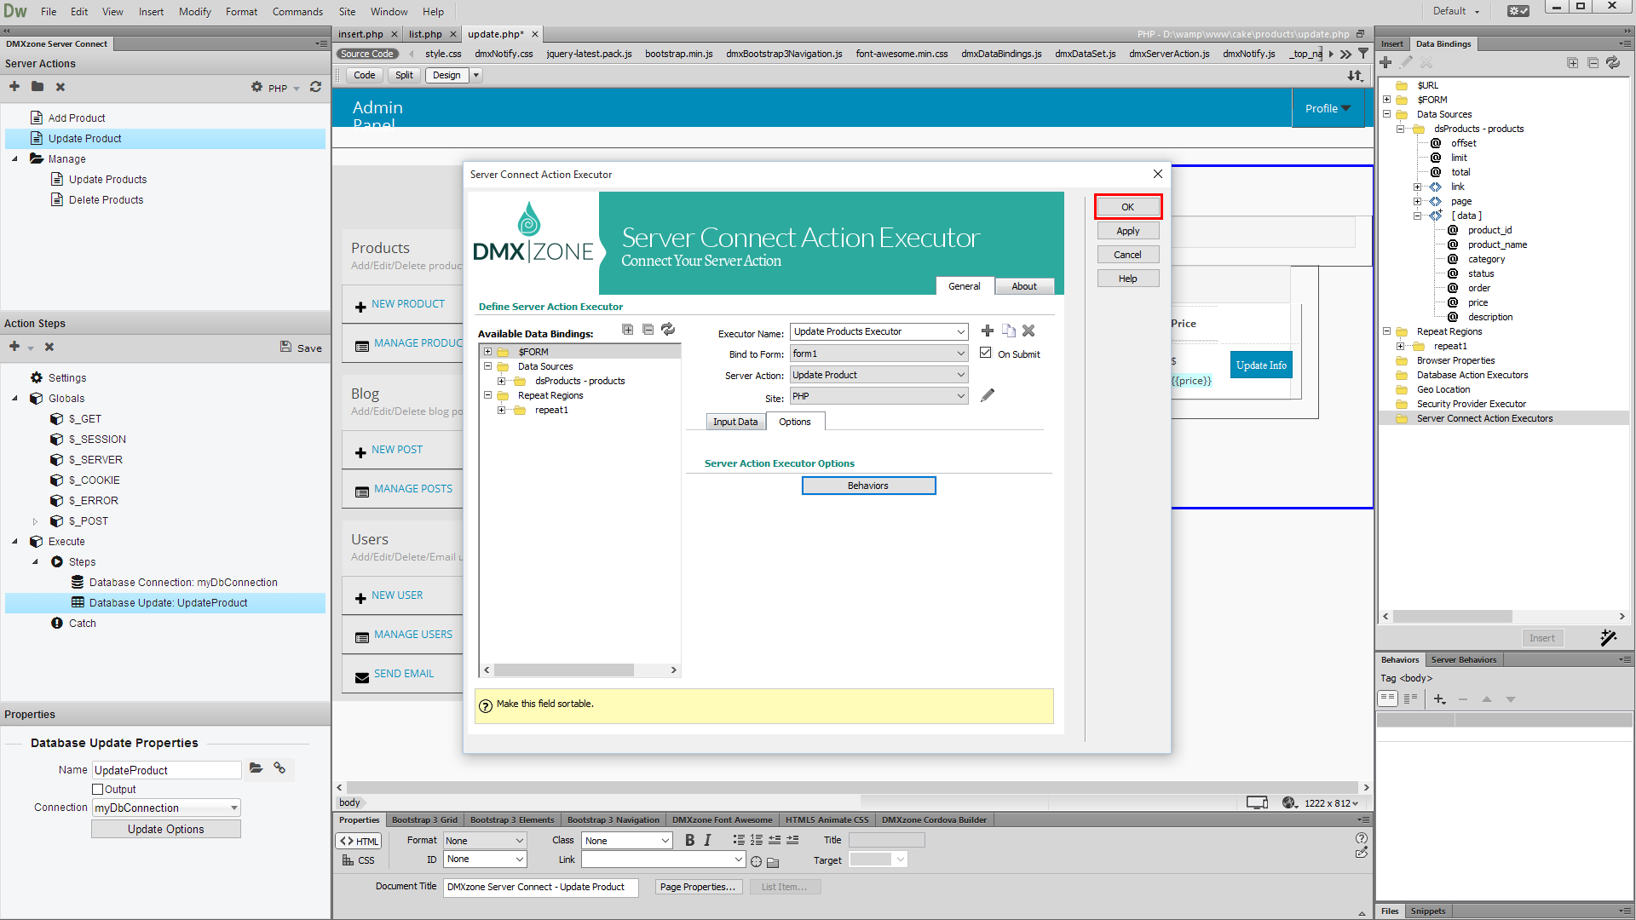
Task: Open Server Behaviors tab
Action: click(x=1463, y=659)
